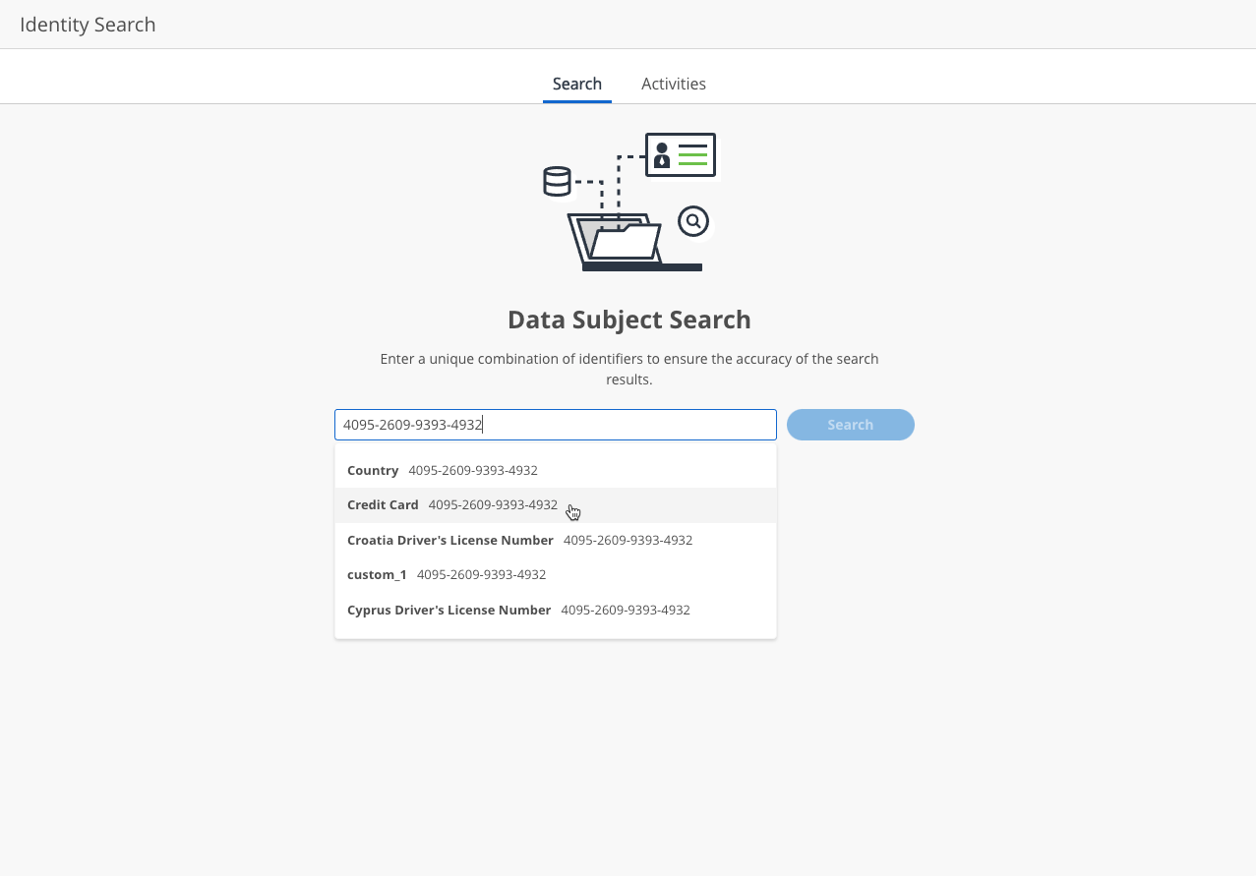
Task: Switch to the Activities tab
Action: (x=674, y=84)
